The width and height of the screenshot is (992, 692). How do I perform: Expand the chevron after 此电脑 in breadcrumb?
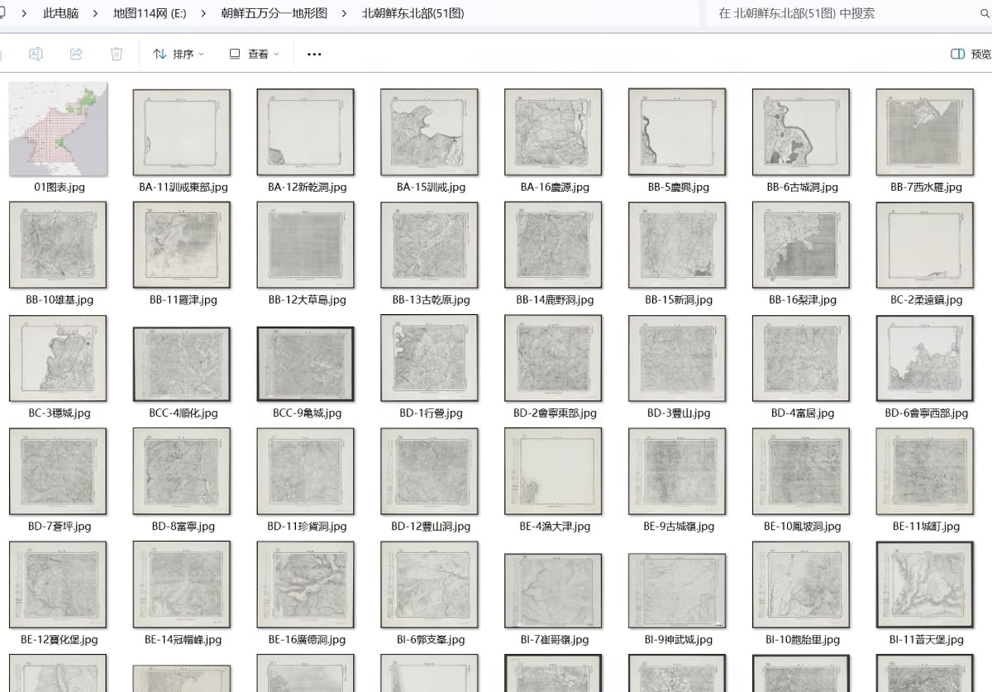tap(96, 13)
